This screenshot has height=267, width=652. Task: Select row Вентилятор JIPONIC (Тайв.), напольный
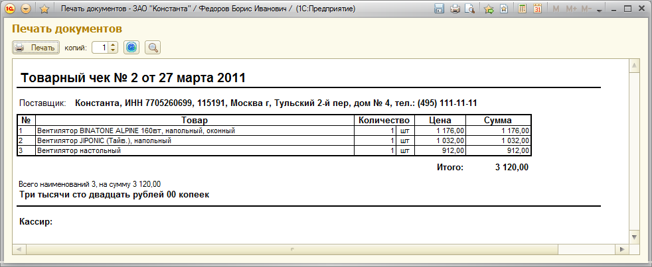274,140
